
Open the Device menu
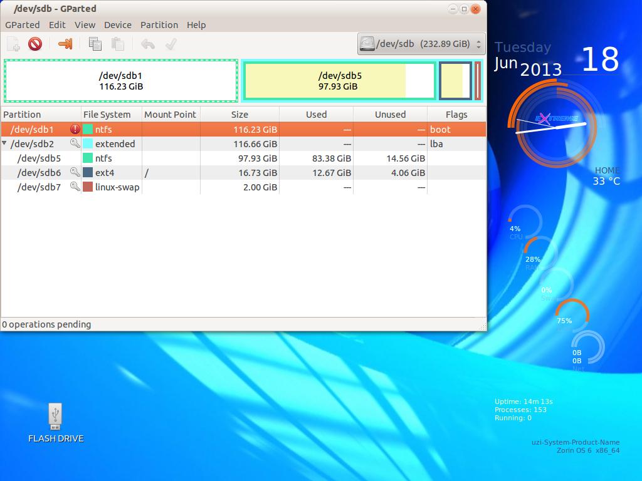pyautogui.click(x=117, y=25)
